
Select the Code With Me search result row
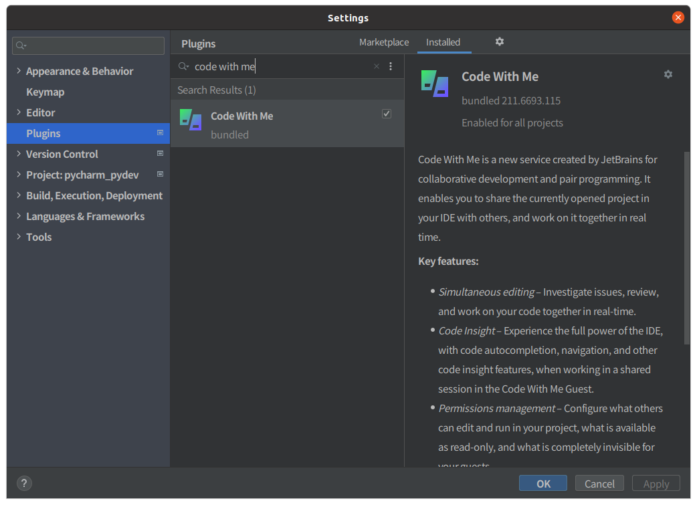pos(287,123)
